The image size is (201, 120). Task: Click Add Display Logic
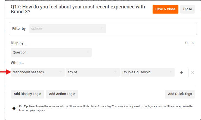27,94
